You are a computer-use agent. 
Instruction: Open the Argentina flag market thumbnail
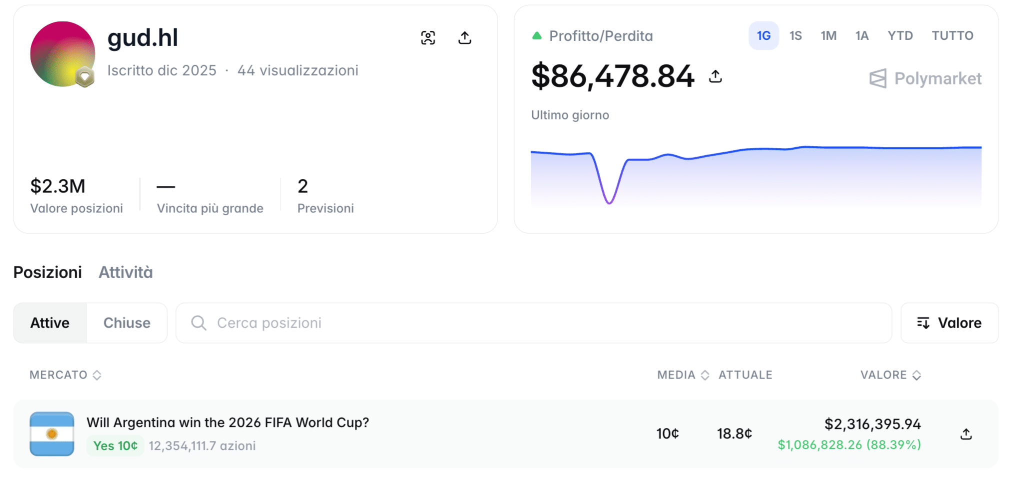[52, 434]
